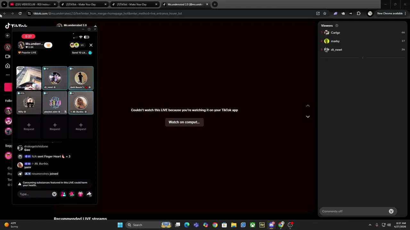The image size is (410, 230).
Task: Select viewer dt_newt in Viewers panel
Action: coord(363,50)
